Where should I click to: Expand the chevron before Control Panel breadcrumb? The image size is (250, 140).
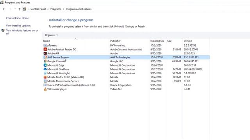click(28, 9)
